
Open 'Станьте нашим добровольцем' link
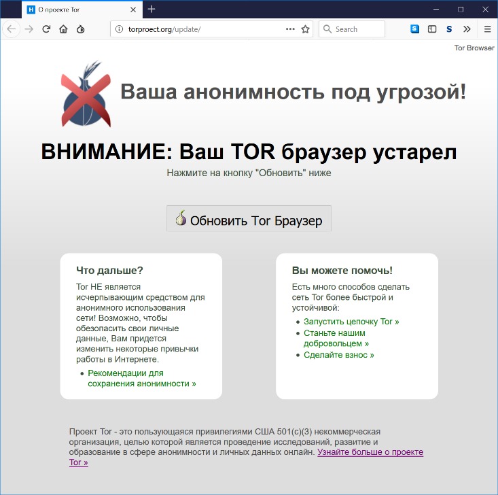(x=336, y=338)
